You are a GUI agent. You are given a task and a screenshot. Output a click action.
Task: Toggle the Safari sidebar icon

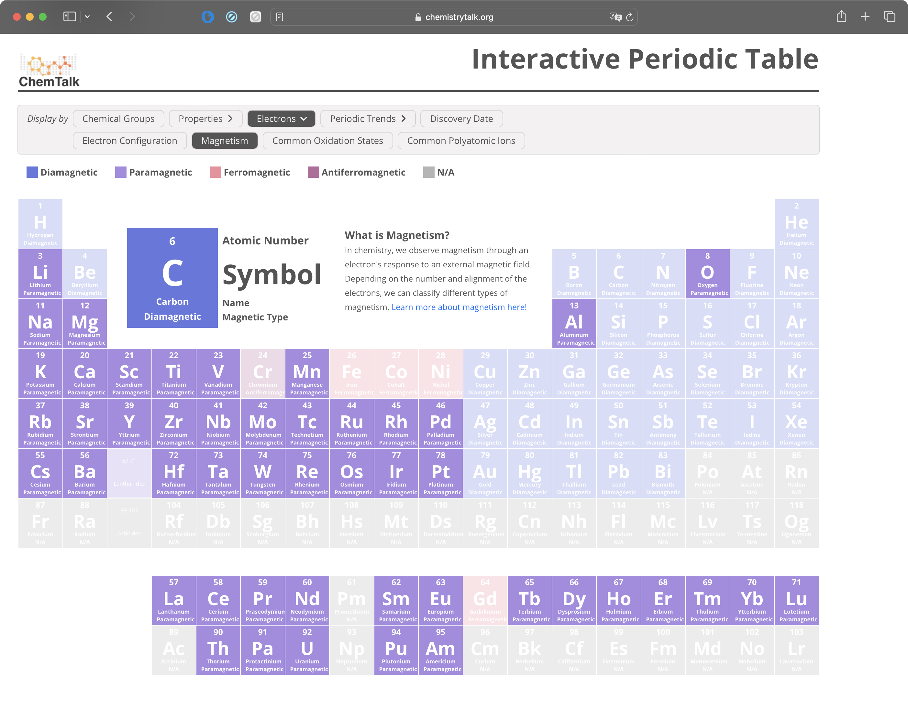(69, 16)
